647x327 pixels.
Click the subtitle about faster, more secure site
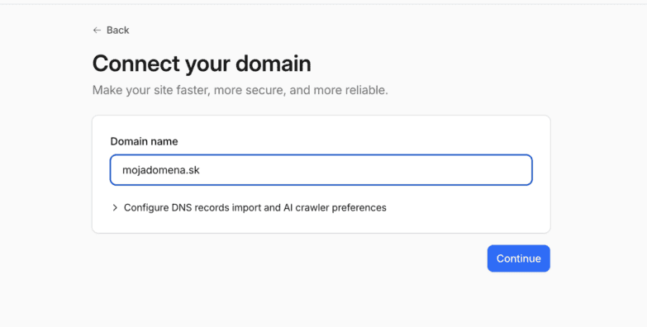point(240,90)
